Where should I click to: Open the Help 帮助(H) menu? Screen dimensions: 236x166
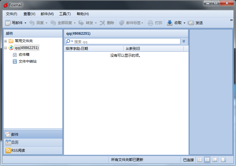pyautogui.click(x=83, y=14)
